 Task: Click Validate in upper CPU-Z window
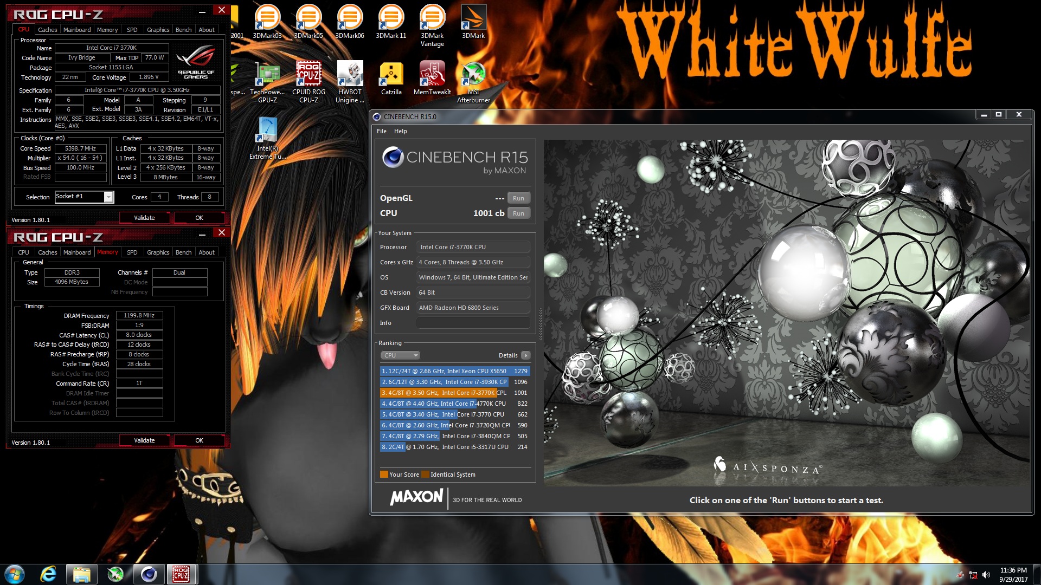point(144,218)
